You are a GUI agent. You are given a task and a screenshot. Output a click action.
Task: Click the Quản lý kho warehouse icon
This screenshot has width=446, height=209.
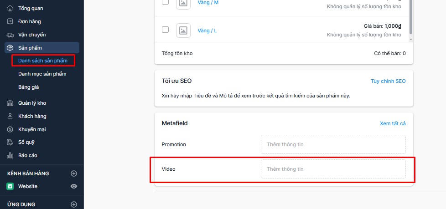pyautogui.click(x=10, y=103)
